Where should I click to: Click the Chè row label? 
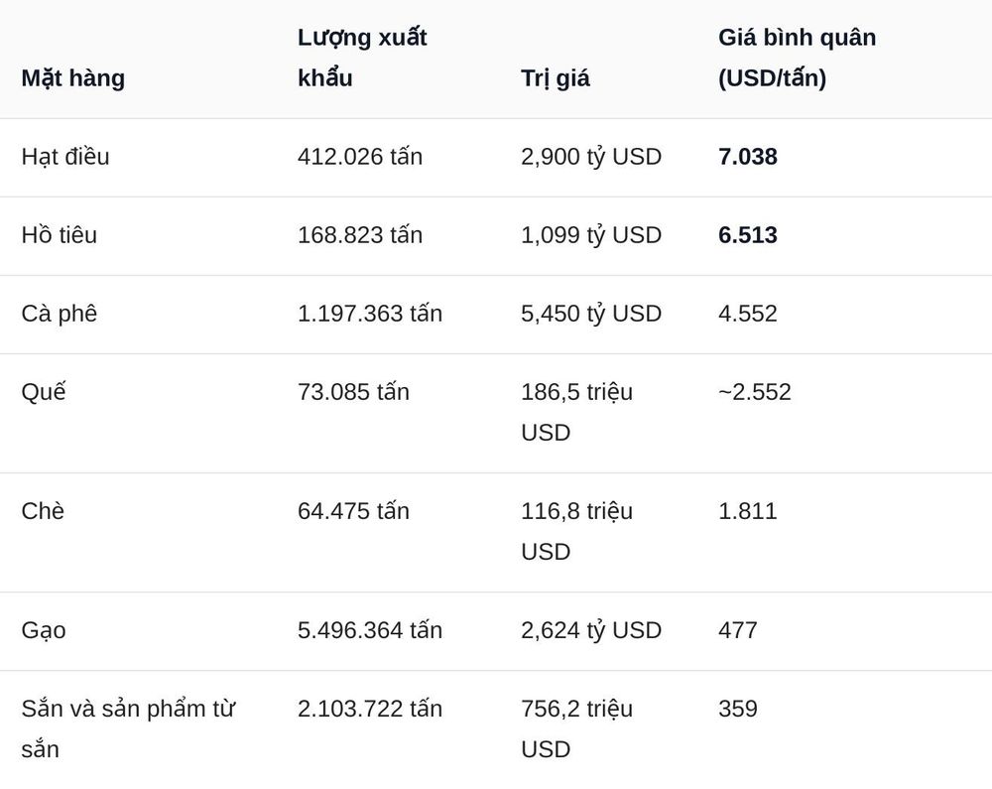tap(43, 511)
